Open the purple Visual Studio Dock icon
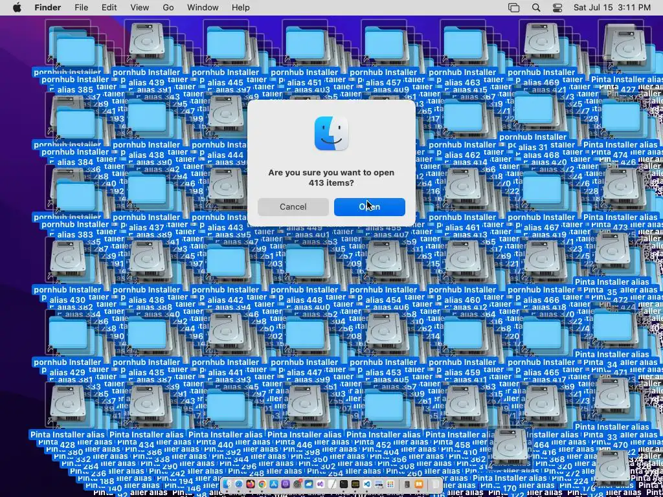Image resolution: width=663 pixels, height=497 pixels. tap(320, 484)
